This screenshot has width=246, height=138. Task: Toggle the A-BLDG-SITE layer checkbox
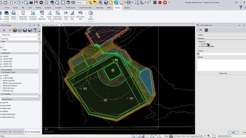click(x=1, y=61)
